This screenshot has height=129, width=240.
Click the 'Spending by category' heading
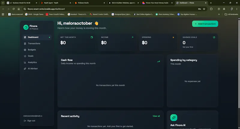[184, 60]
